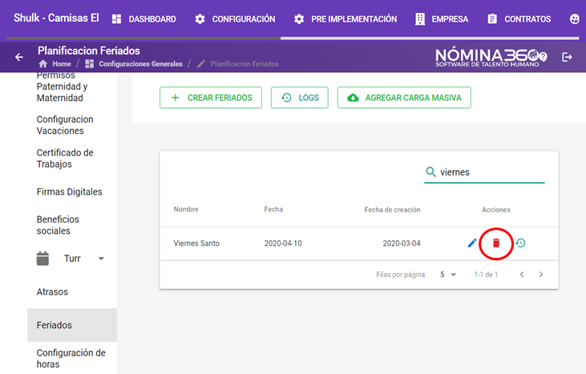Click the Crear Feriados button
This screenshot has width=586, height=374.
click(211, 98)
